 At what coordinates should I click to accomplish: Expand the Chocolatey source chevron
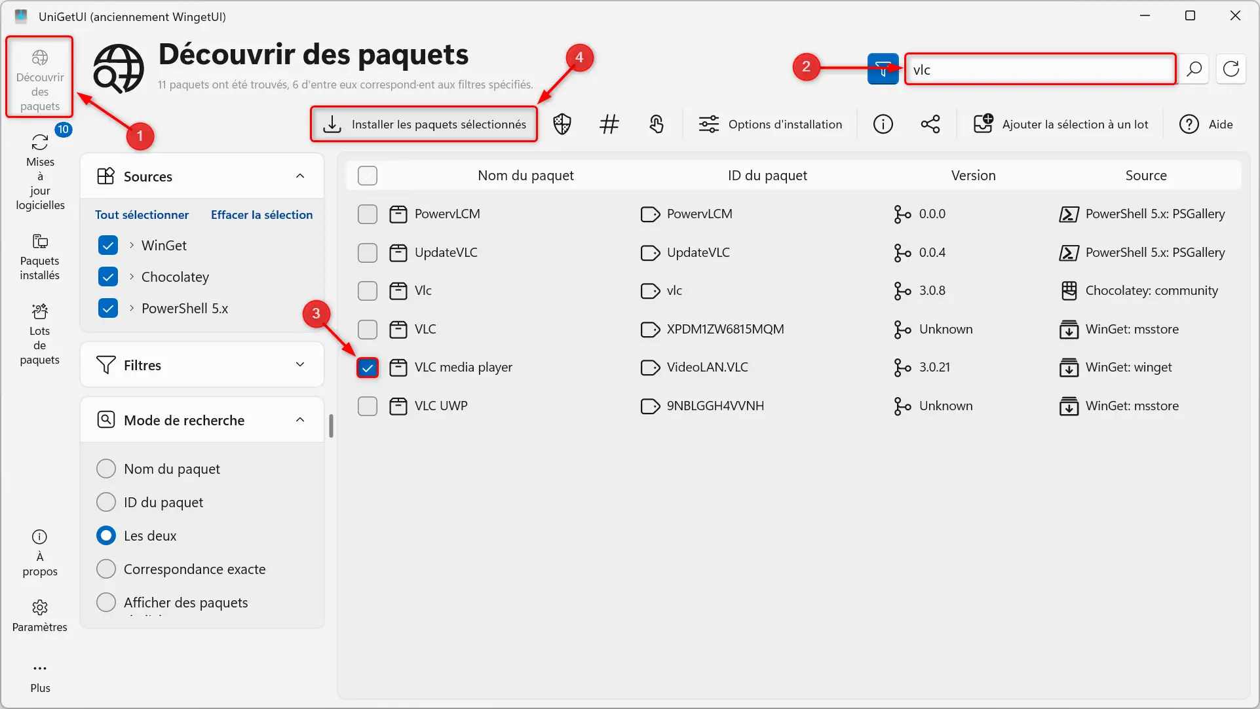pyautogui.click(x=132, y=277)
